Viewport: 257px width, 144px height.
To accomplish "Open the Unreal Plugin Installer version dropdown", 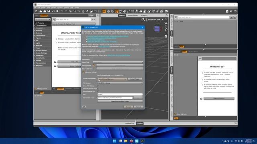I will (112, 79).
